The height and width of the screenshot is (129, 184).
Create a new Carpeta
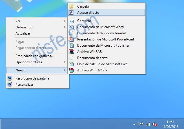[x=107, y=6]
